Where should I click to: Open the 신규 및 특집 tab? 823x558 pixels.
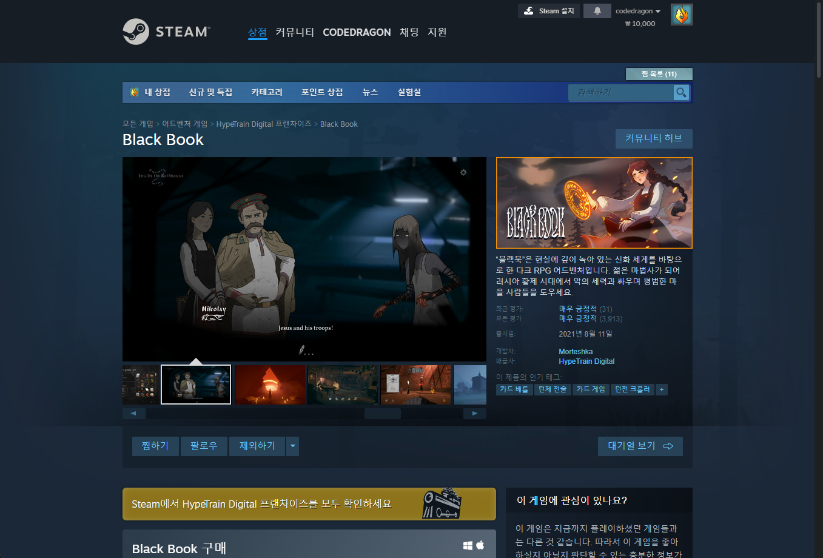(210, 92)
